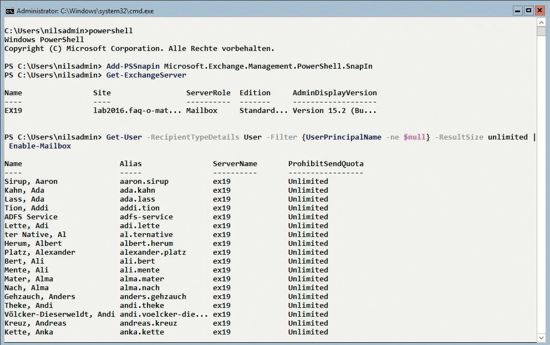Click the vertical scrollbar thumb
The height and width of the screenshot is (345, 550).
coord(541,31)
